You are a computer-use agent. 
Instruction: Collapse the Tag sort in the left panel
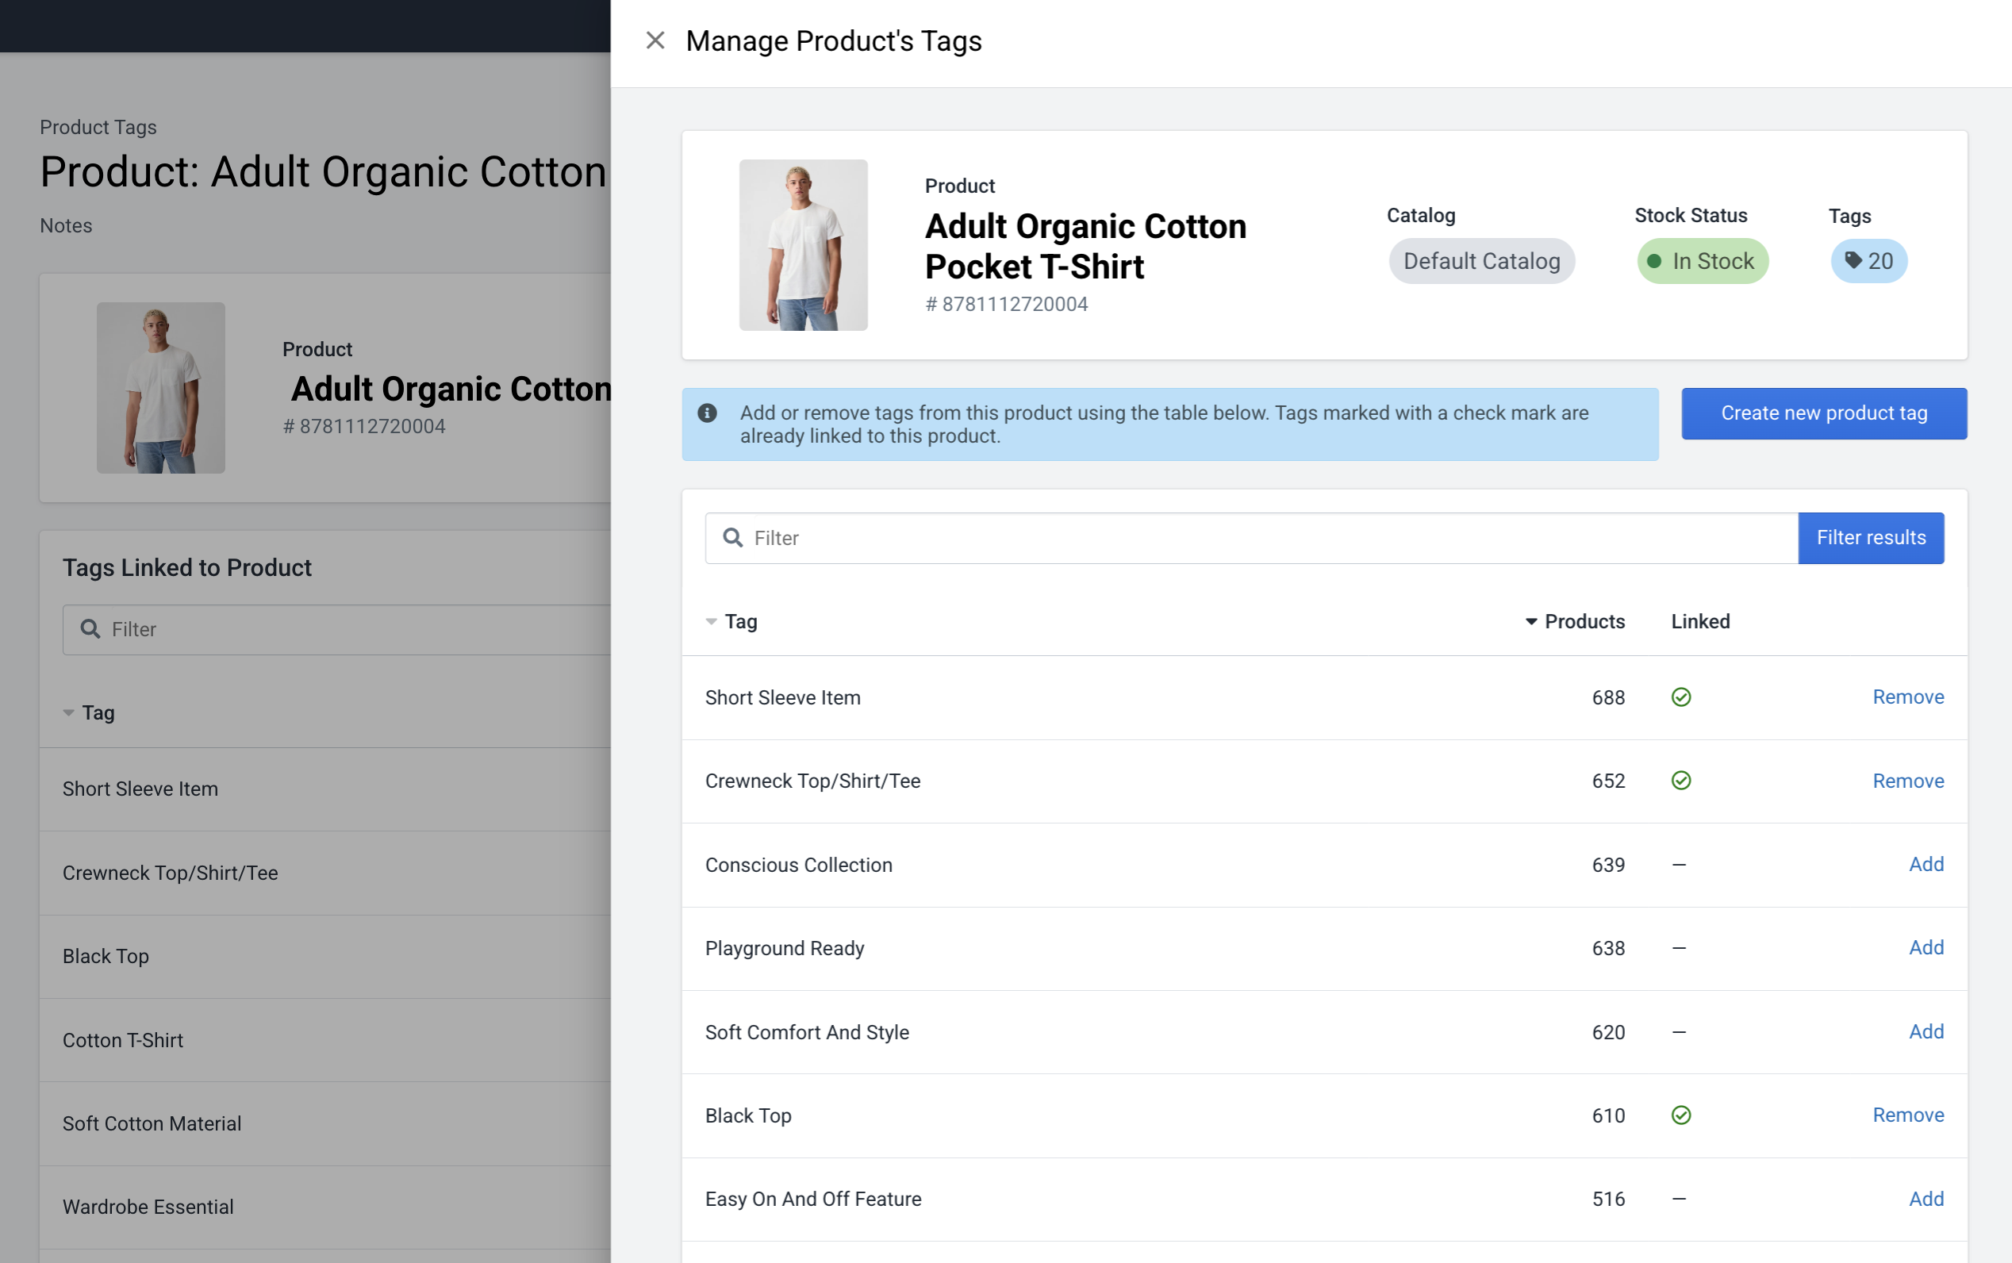[x=69, y=712]
